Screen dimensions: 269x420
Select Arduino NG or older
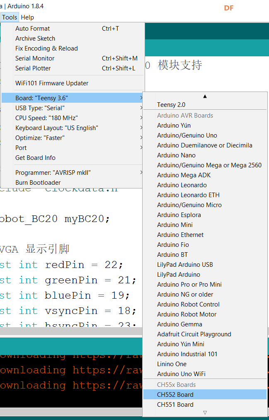pos(205,294)
